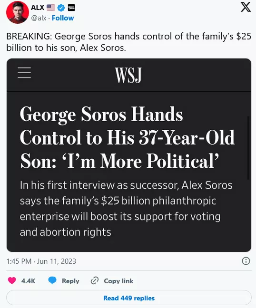Image resolution: width=256 pixels, height=308 pixels.
Task: Click the 4.4K likes count
Action: [x=29, y=281]
